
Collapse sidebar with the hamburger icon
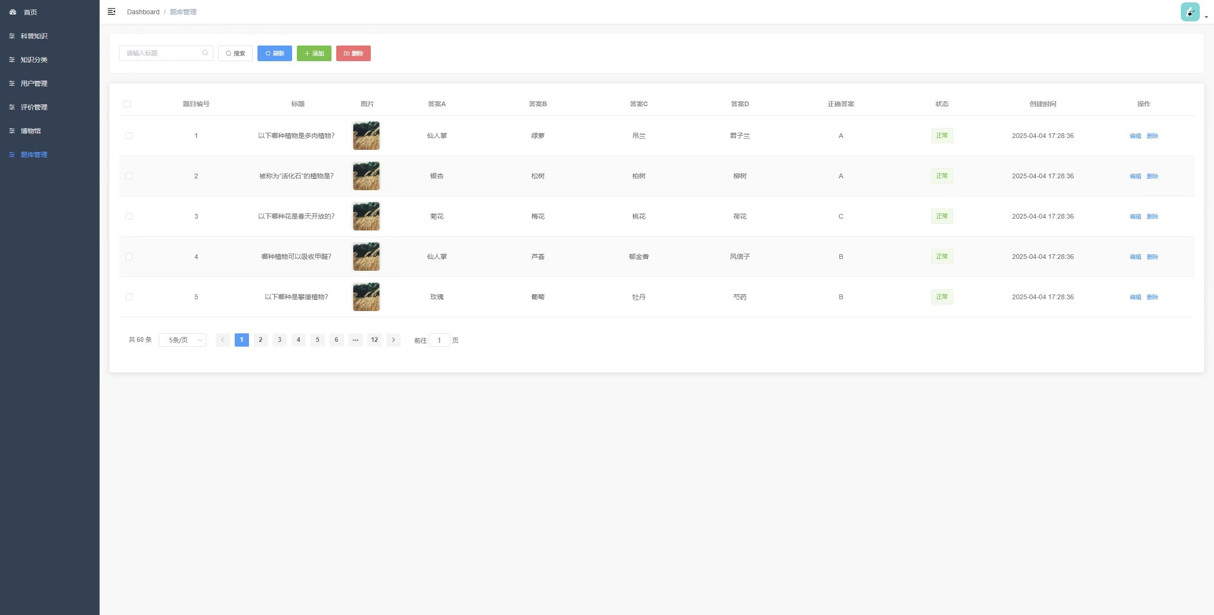pyautogui.click(x=111, y=12)
